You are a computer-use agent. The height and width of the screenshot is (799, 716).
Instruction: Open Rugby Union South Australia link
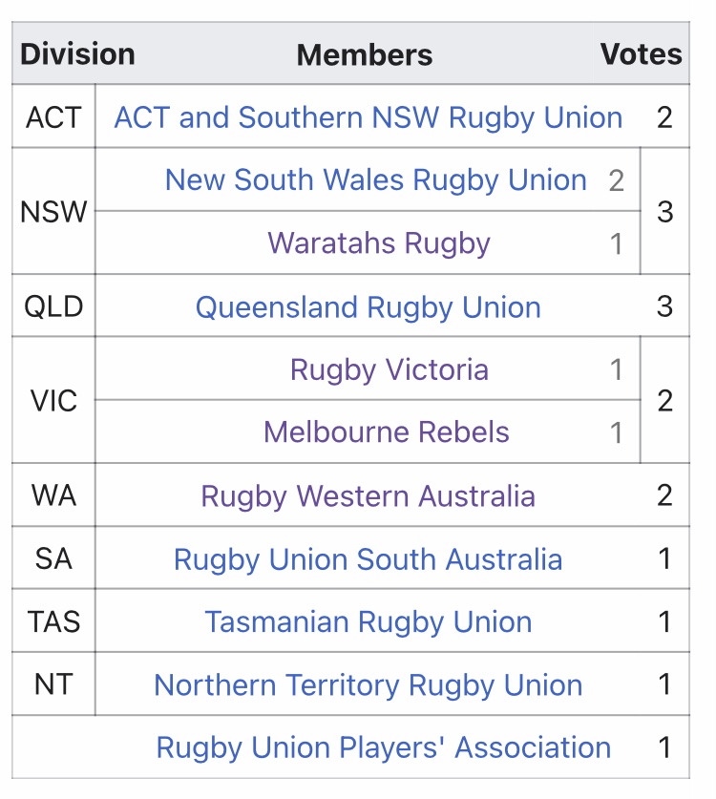(x=368, y=559)
